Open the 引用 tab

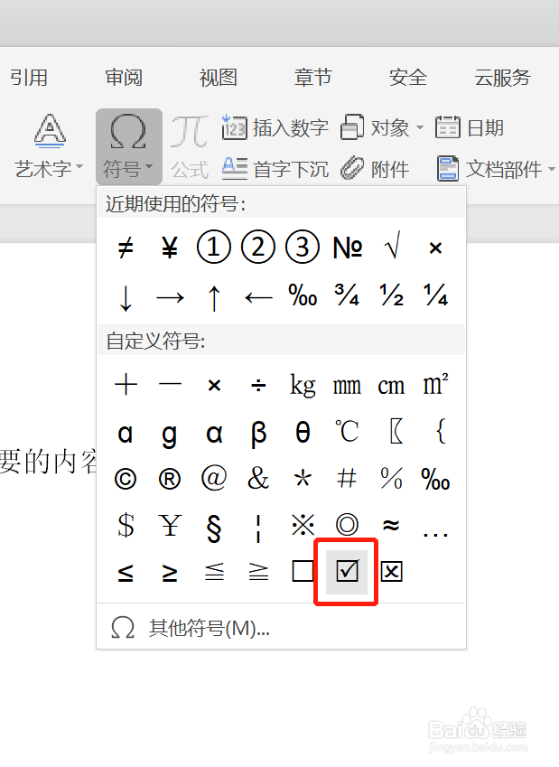click(29, 78)
